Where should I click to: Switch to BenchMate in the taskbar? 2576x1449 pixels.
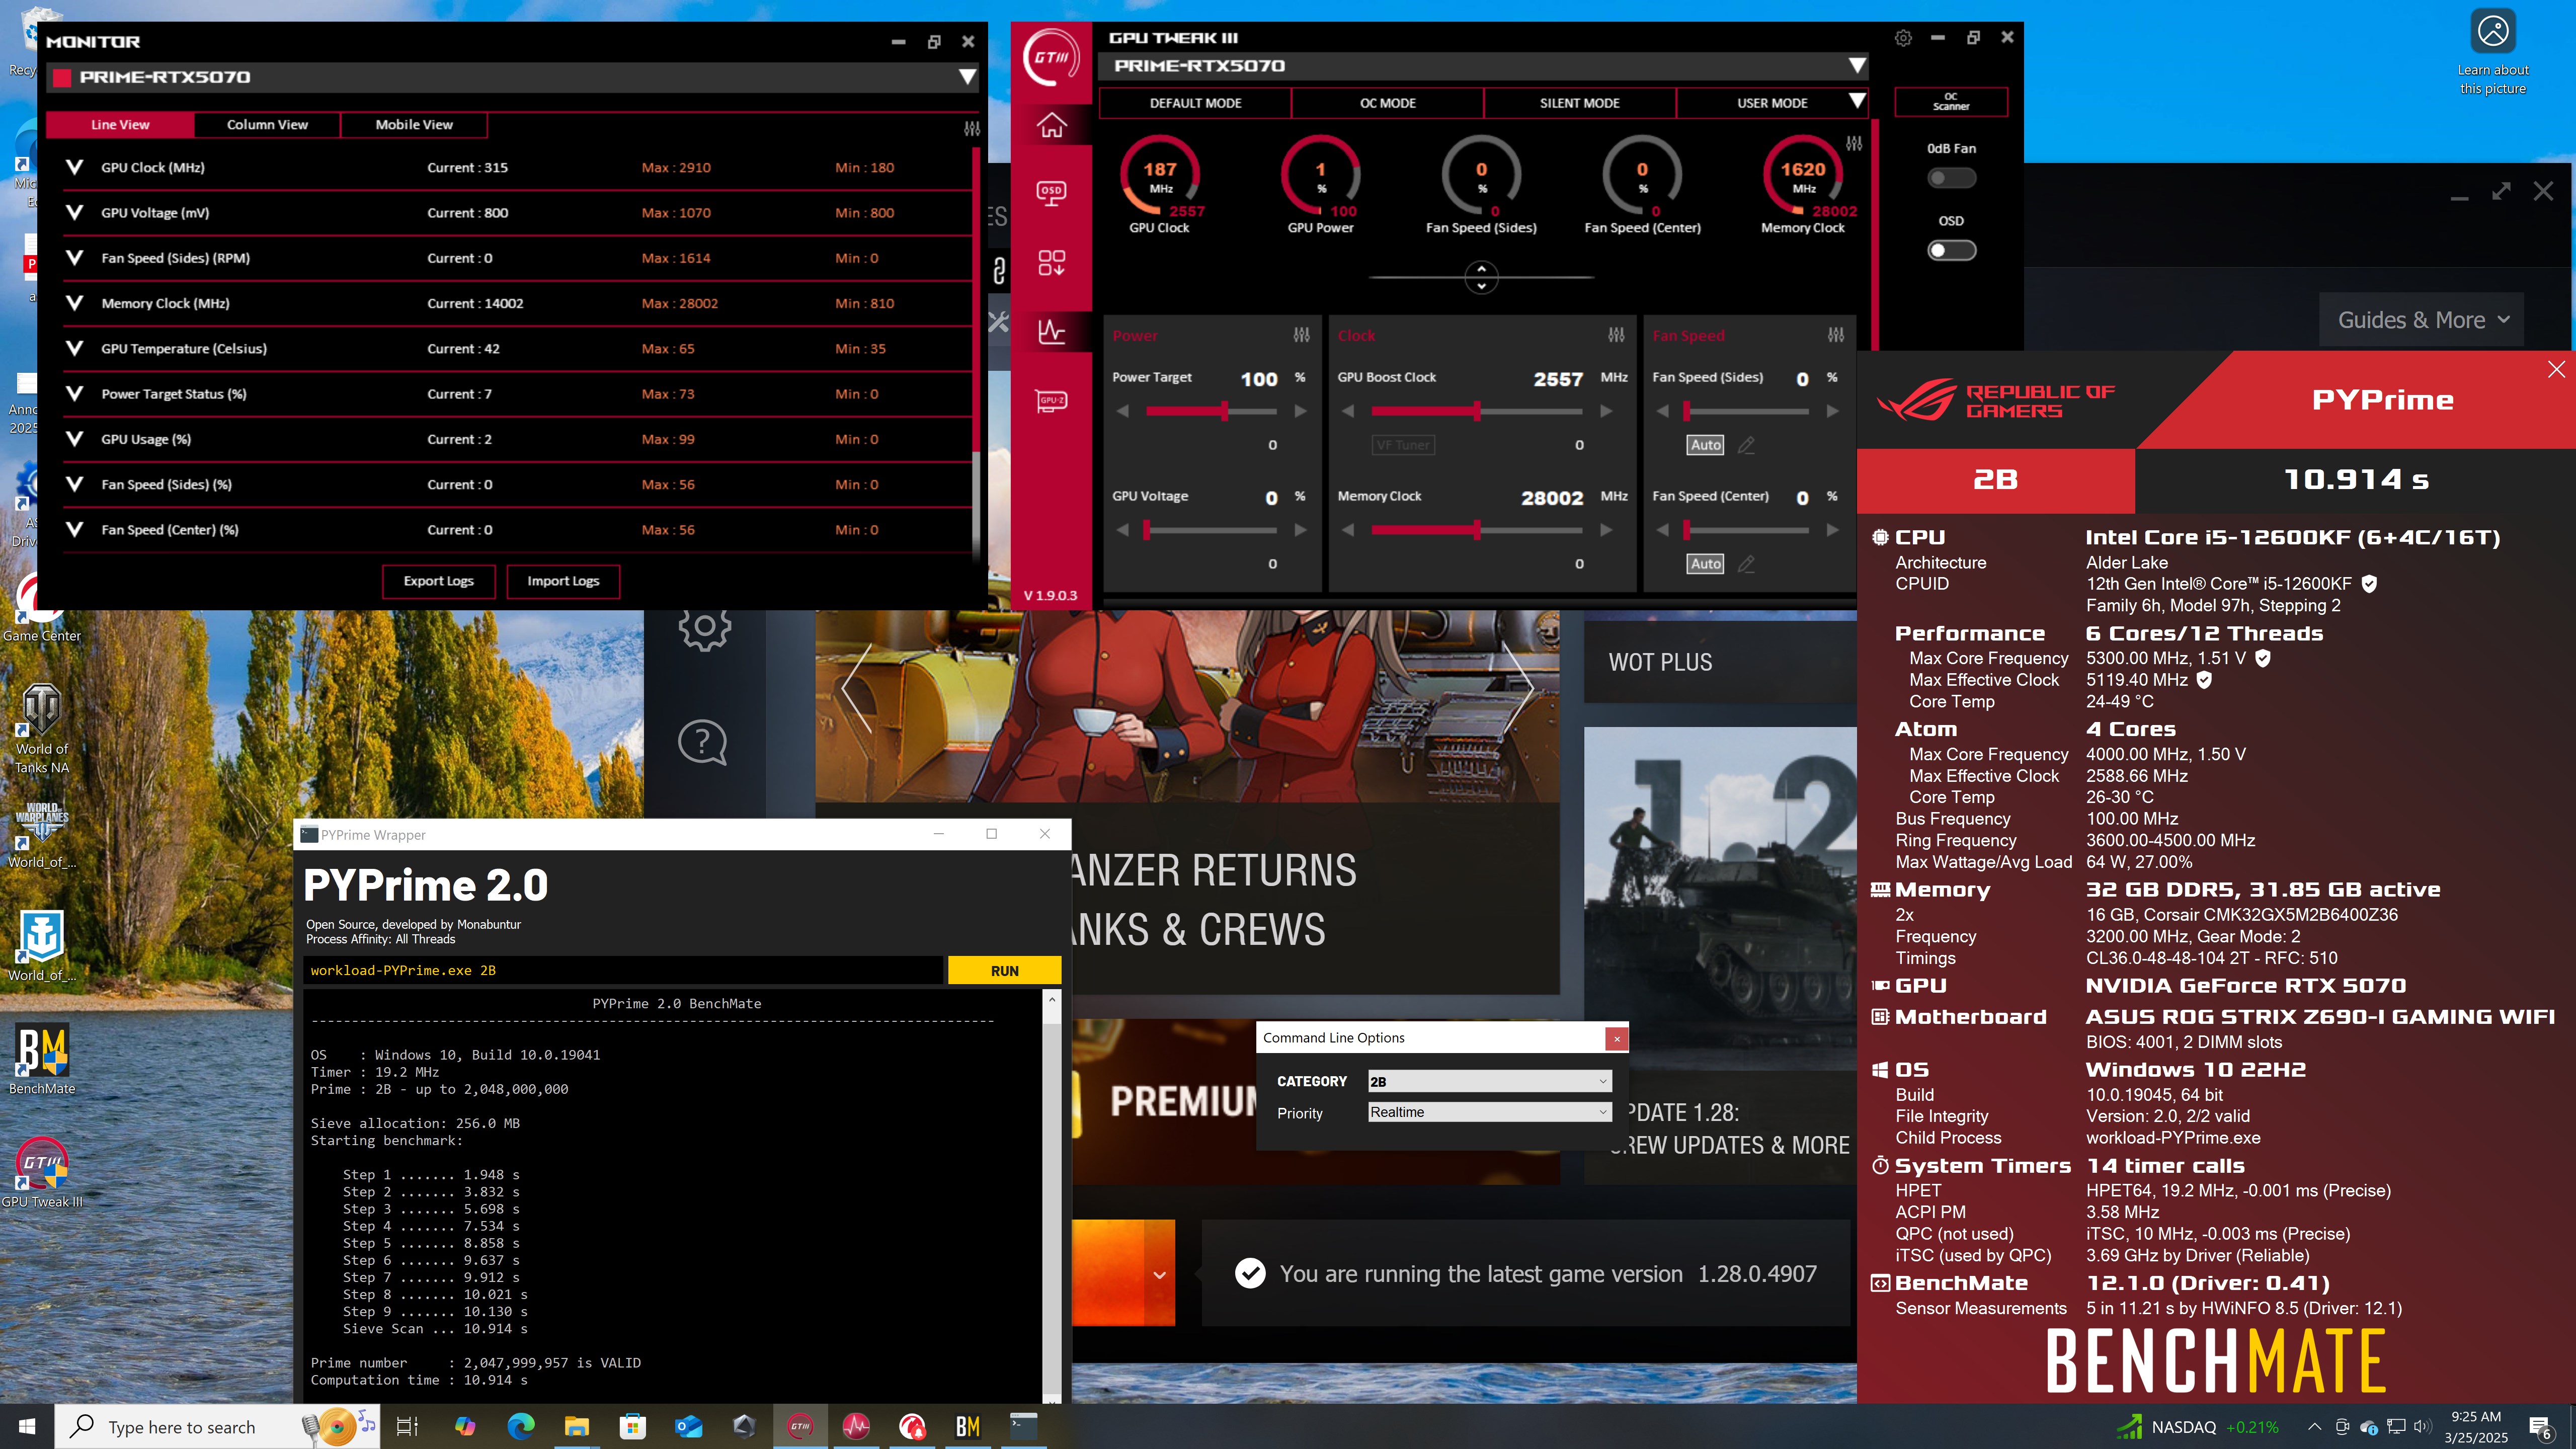click(x=968, y=1427)
